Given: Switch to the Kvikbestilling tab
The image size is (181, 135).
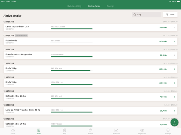Looking at the screenshot, I should click(x=74, y=6).
